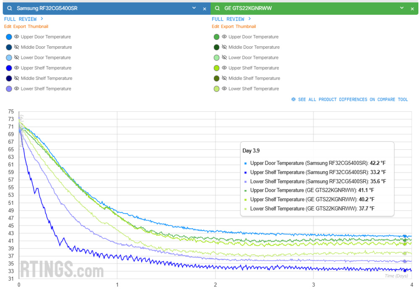Click the purple Lower Shelf Temperature dot under Samsung
The width and height of the screenshot is (420, 295).
point(8,89)
